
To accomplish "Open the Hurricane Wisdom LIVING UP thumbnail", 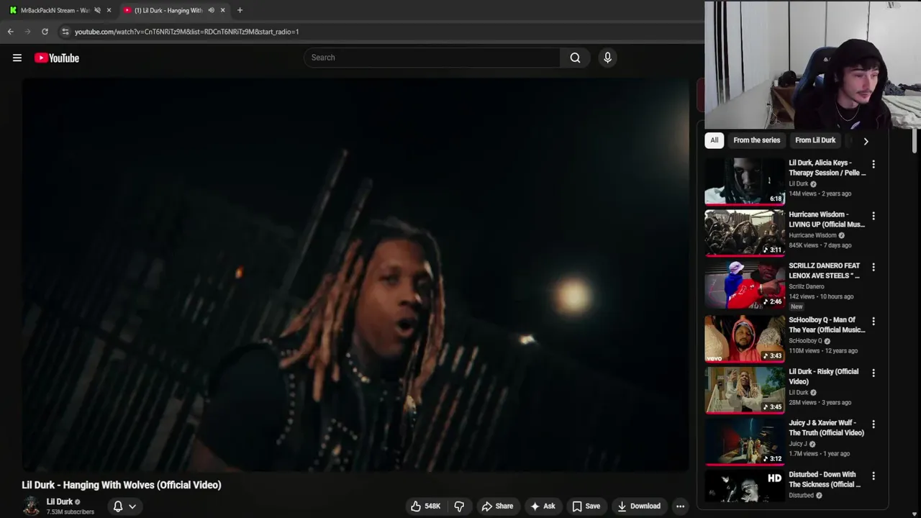I will 745,232.
